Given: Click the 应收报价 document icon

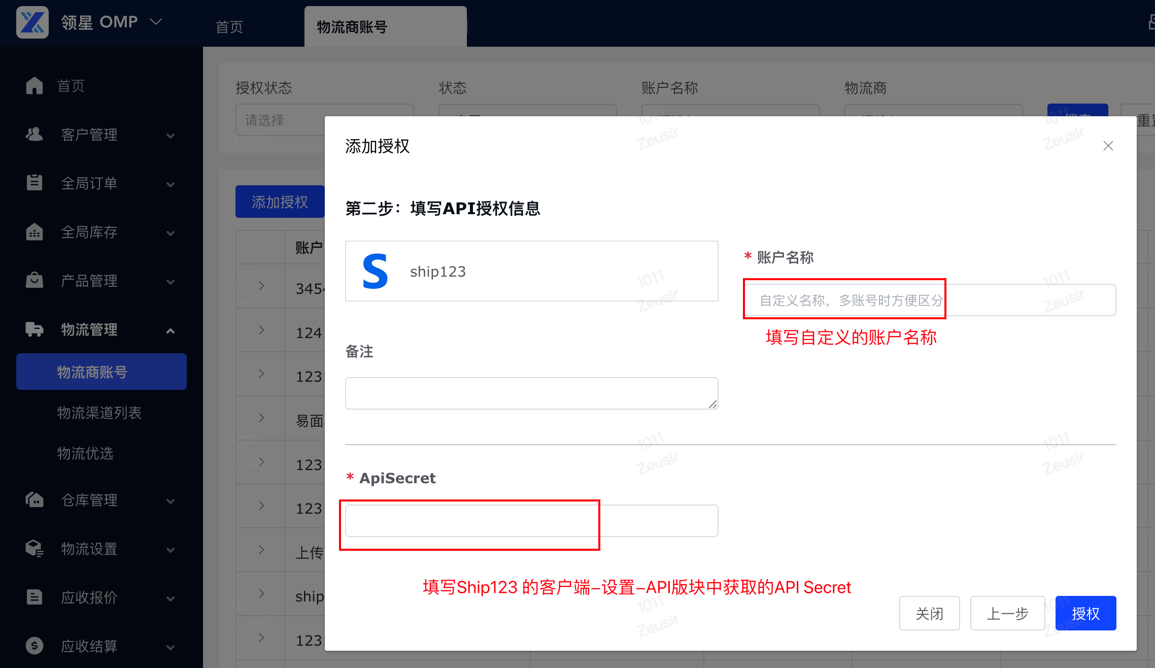Looking at the screenshot, I should point(35,597).
